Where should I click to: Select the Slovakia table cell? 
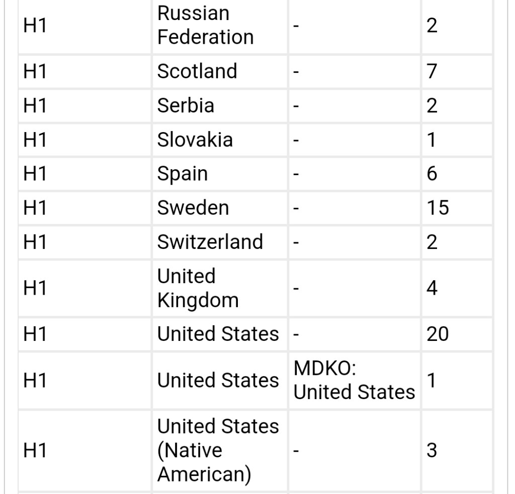[195, 140]
